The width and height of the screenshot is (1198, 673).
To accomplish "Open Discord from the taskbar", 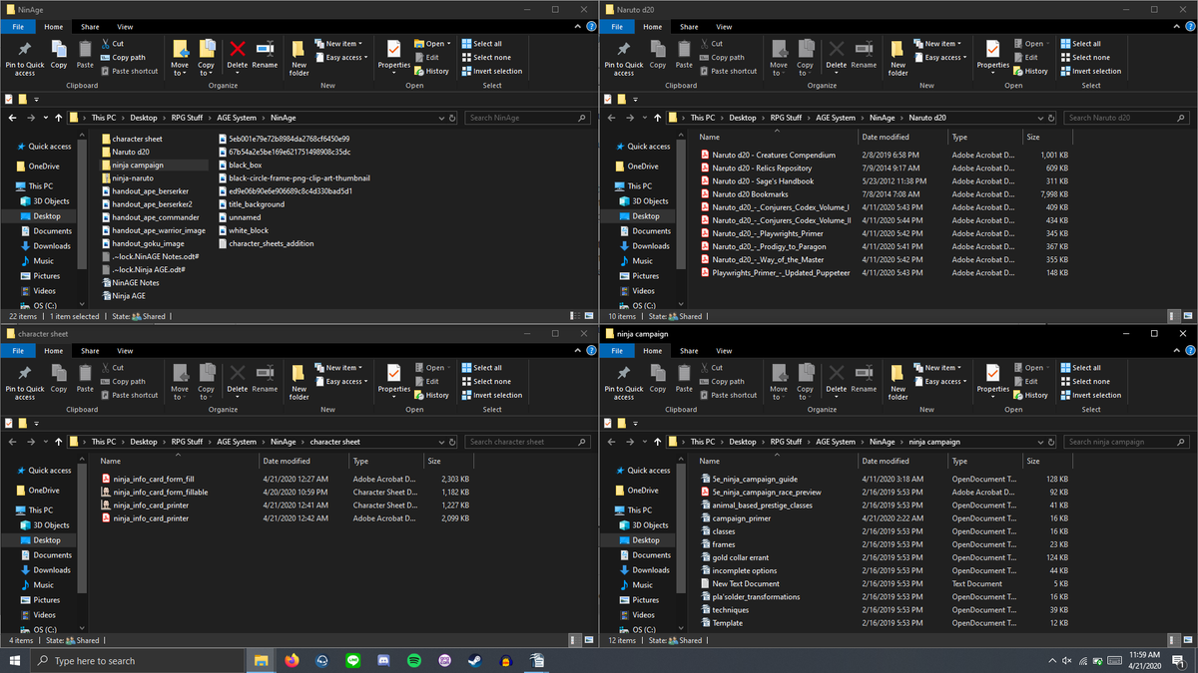I will pos(383,660).
